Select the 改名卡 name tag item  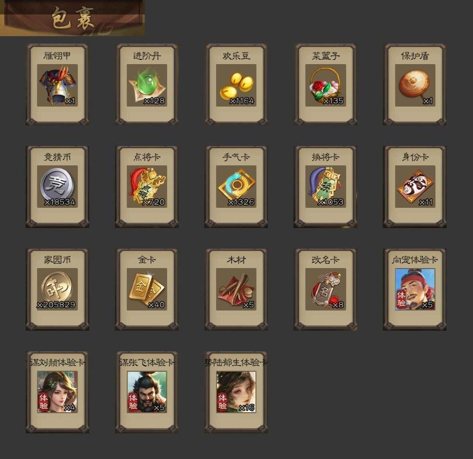[x=325, y=289]
